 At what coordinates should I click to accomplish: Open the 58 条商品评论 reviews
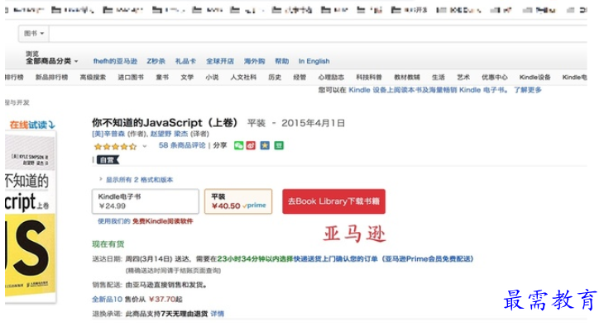pyautogui.click(x=182, y=145)
